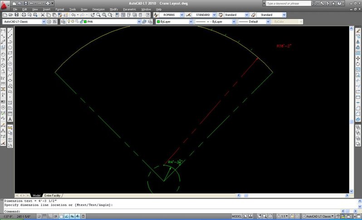Open the Modify menu

[x=114, y=10]
